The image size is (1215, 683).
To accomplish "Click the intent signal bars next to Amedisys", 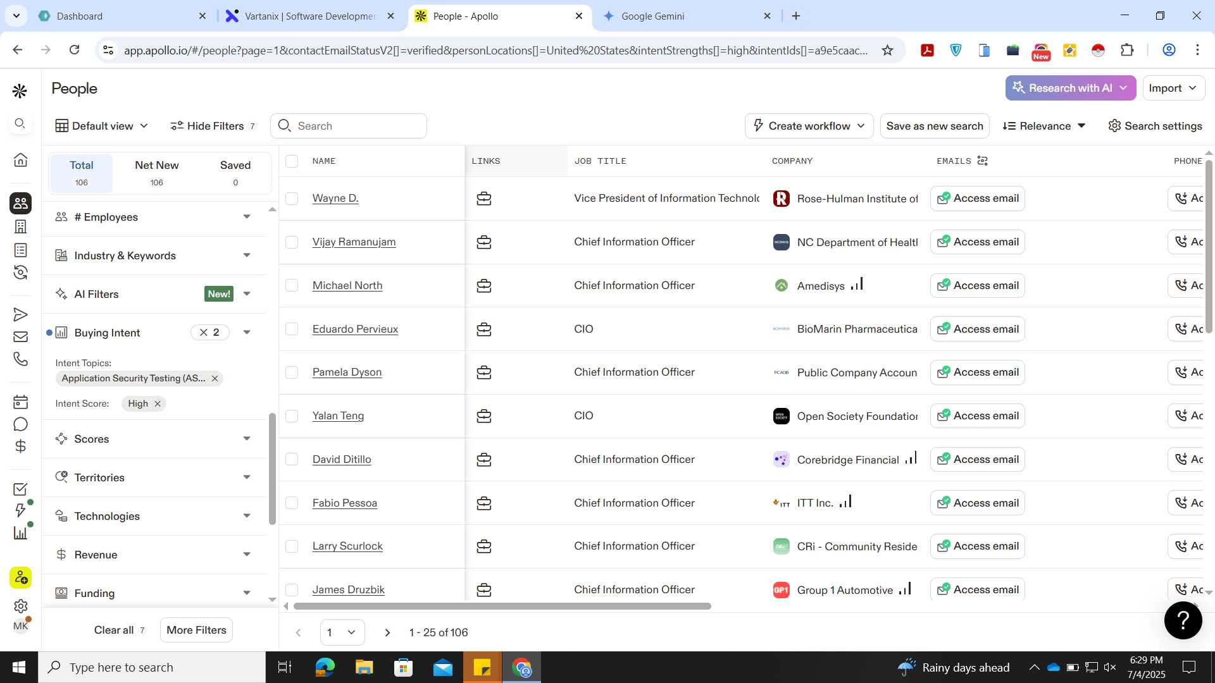I will (x=857, y=284).
